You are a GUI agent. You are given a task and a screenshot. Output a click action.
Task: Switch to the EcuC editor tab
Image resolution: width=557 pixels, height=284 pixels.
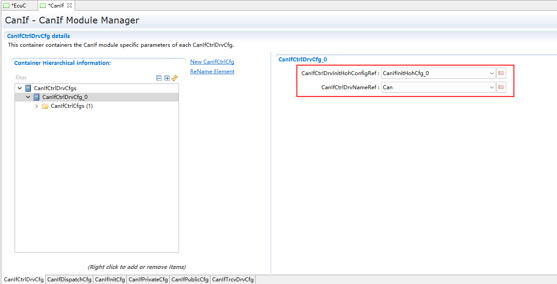click(19, 5)
